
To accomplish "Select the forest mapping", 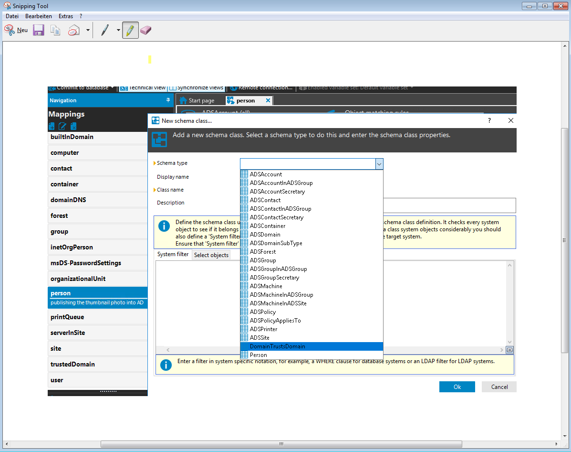I will (98, 215).
